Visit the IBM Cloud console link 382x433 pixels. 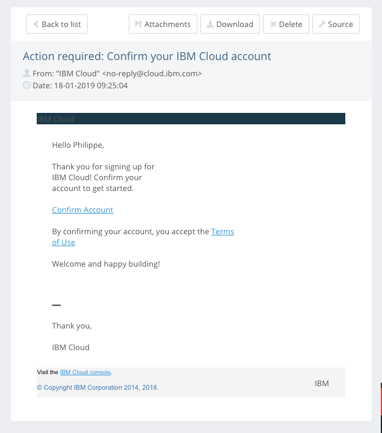pos(85,372)
